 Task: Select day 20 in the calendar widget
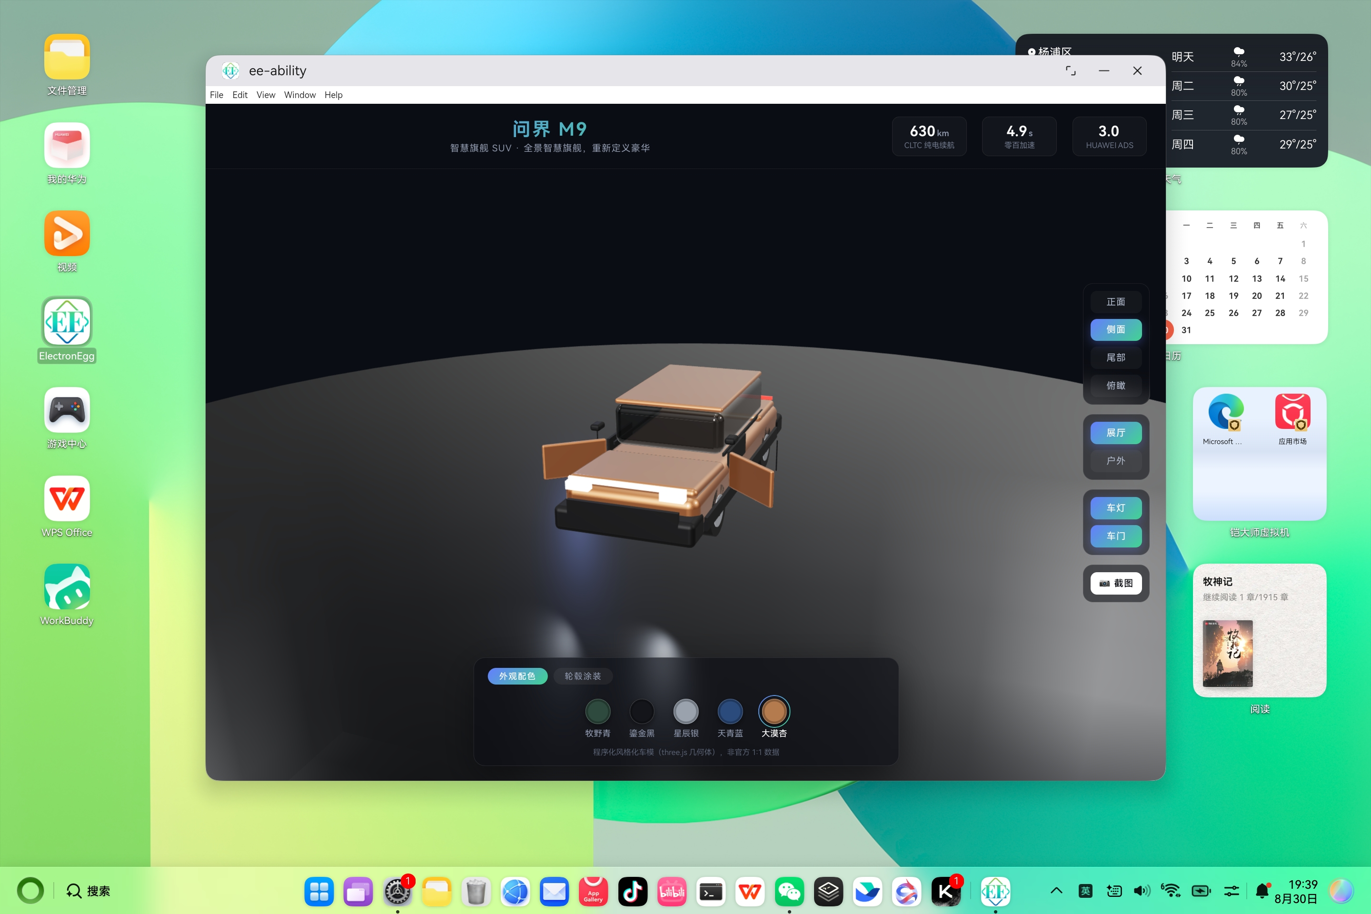[x=1257, y=296]
